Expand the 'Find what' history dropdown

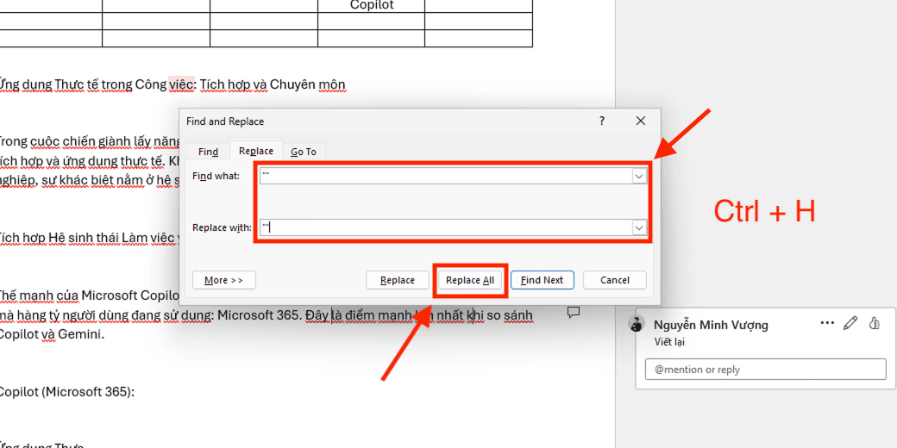(639, 176)
